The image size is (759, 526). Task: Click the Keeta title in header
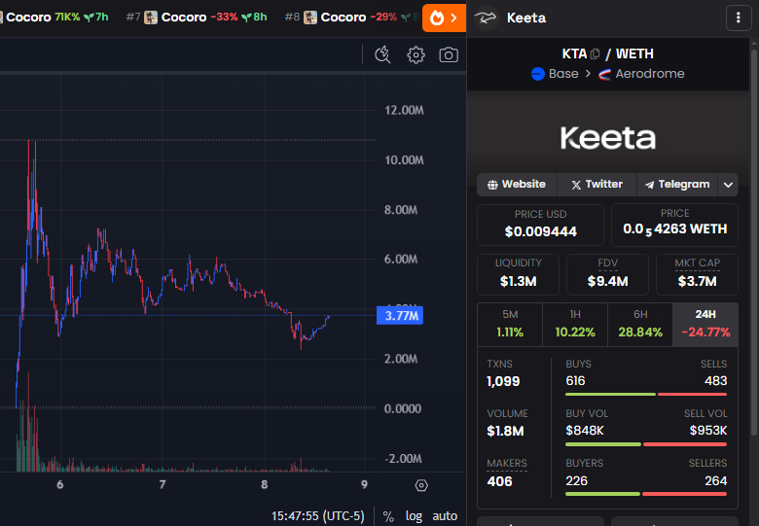(526, 18)
